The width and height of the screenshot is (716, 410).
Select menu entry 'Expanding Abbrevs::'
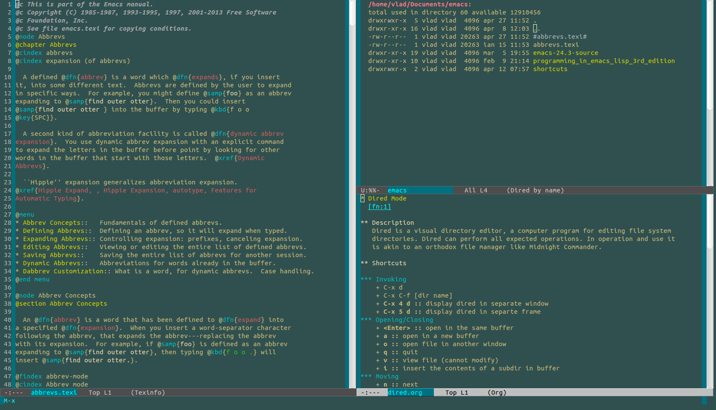[59, 239]
